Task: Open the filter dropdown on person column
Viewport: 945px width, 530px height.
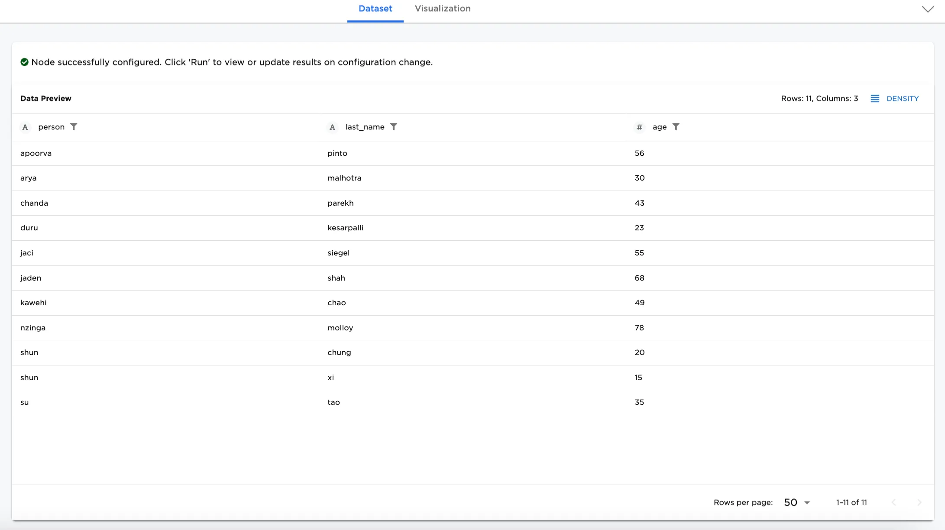Action: [74, 127]
